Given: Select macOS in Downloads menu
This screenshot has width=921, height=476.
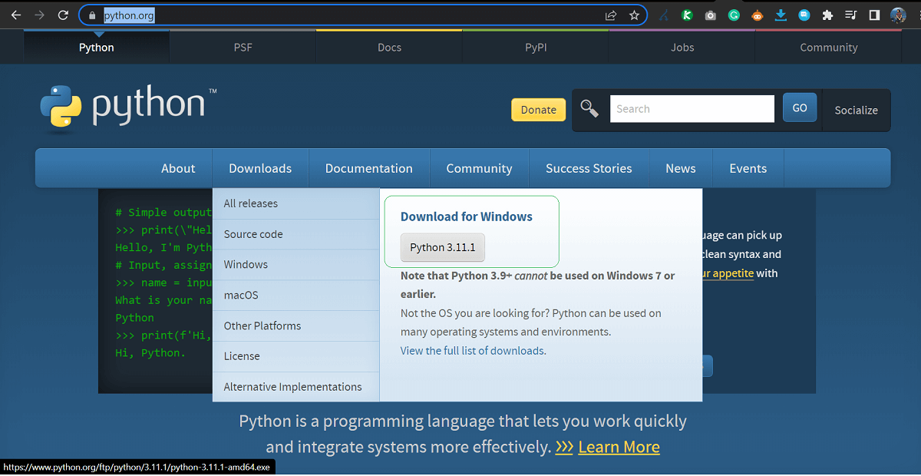Looking at the screenshot, I should 296,295.
